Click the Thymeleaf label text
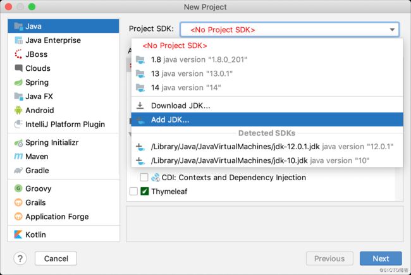Image resolution: width=411 pixels, height=275 pixels. [x=169, y=192]
